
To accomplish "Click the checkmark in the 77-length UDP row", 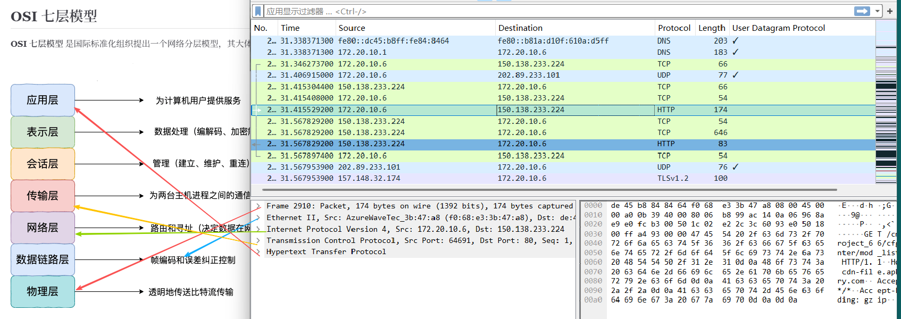I will (x=736, y=75).
